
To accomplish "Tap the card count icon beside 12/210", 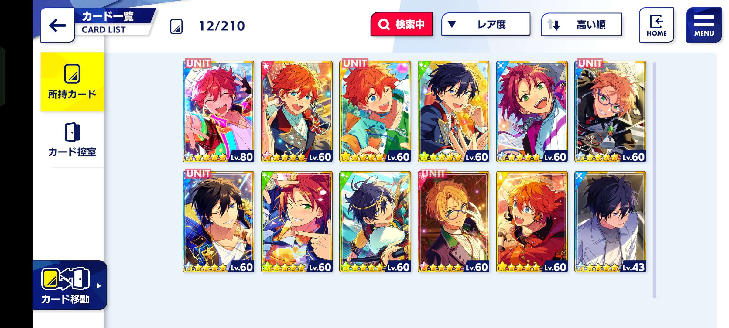I will coord(176,26).
